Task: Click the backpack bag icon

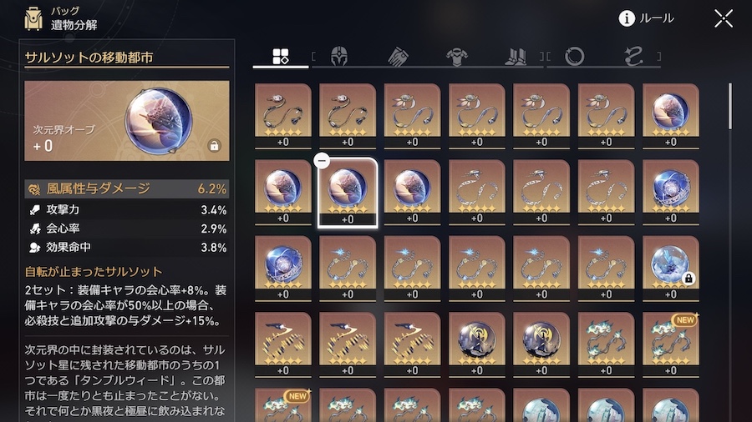Action: point(33,18)
